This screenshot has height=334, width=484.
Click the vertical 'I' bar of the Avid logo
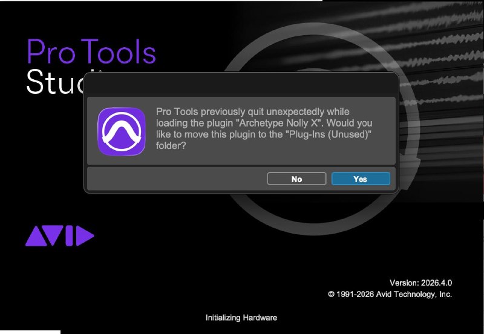pyautogui.click(x=69, y=236)
